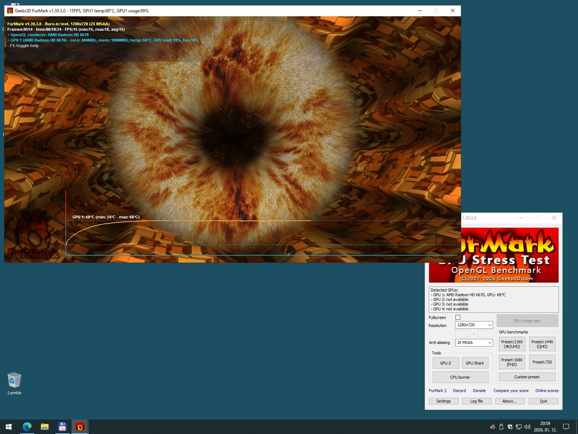
Task: Open the notification center icon
Action: pyautogui.click(x=566, y=427)
